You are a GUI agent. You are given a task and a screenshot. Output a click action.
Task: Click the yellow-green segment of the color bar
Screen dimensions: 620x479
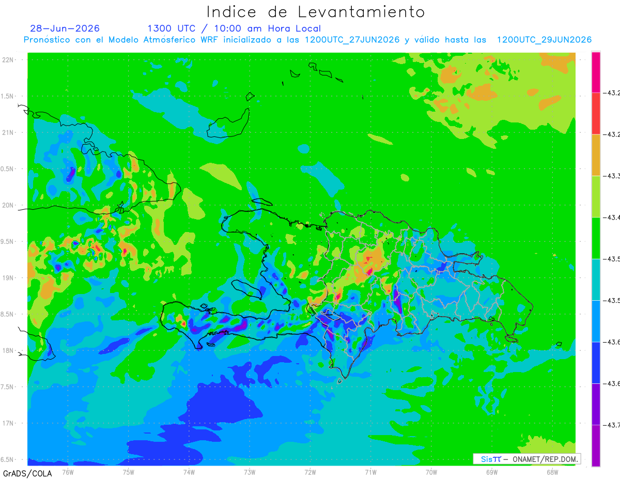(596, 196)
